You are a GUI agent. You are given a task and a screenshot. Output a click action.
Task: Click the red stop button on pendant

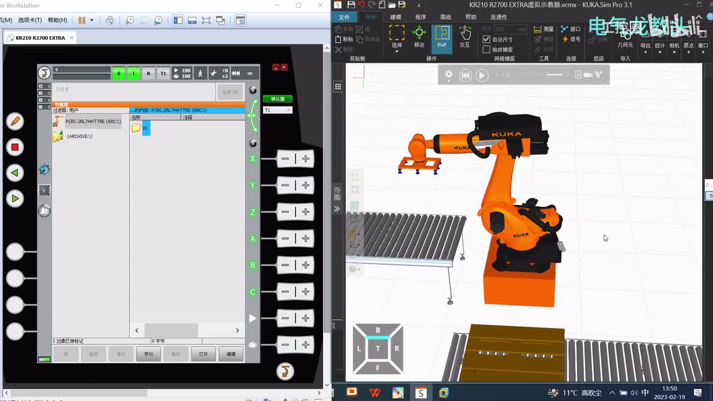[15, 147]
